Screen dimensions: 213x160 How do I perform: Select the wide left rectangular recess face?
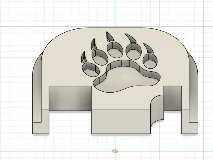[x=70, y=98]
